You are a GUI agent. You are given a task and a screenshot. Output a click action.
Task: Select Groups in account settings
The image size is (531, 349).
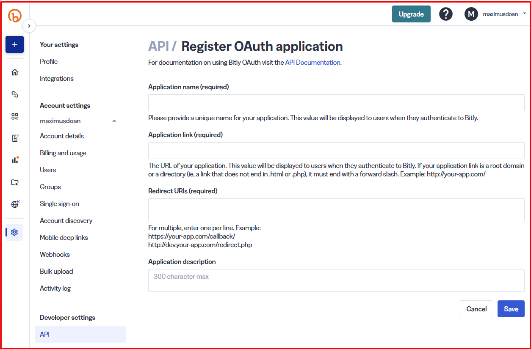[50, 187]
